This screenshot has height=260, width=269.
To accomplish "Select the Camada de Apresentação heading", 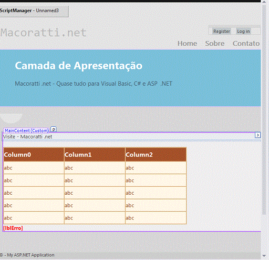I will coord(79,66).
